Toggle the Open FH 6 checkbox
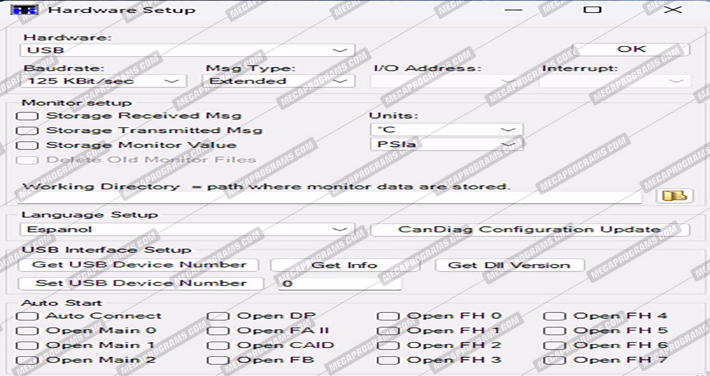 click(555, 345)
